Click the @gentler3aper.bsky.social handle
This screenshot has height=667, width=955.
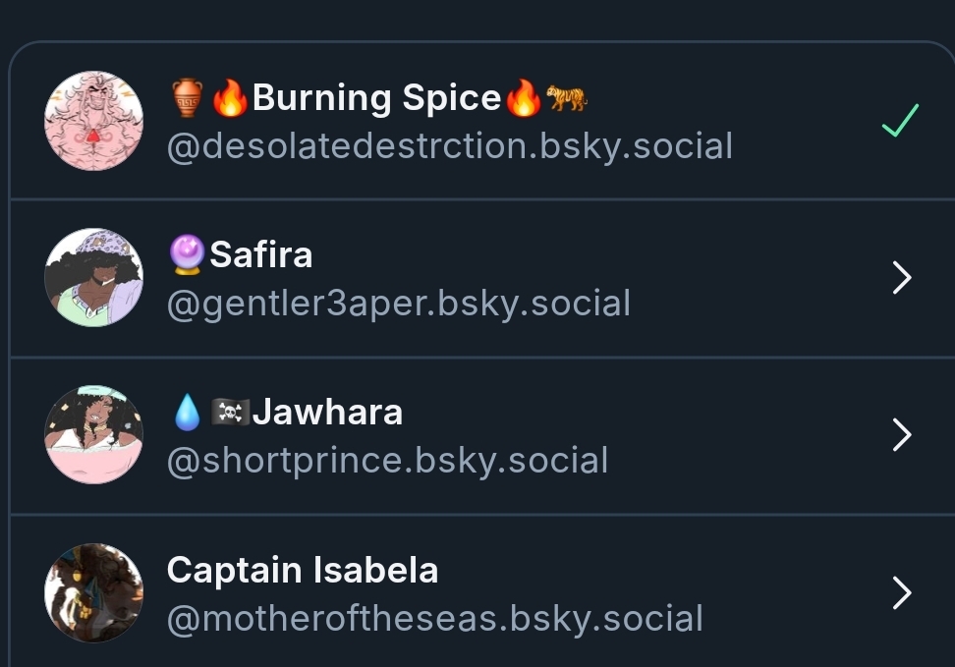(399, 304)
